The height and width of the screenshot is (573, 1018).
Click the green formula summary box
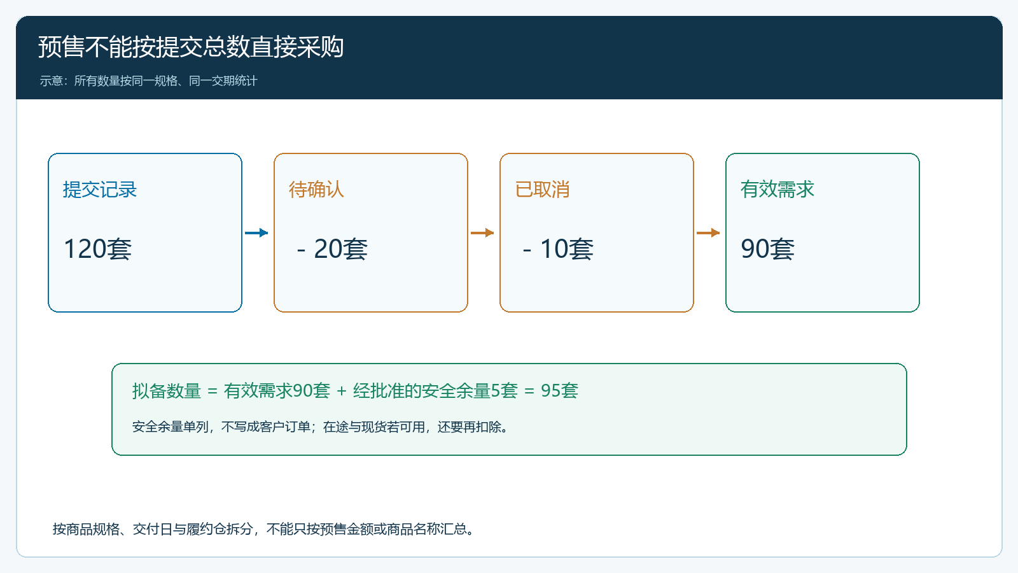click(509, 409)
